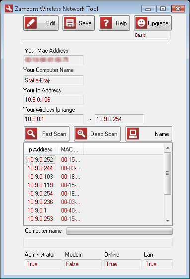Click the Lan value True
Screen dimensions: 190x279
[x=158, y=264]
